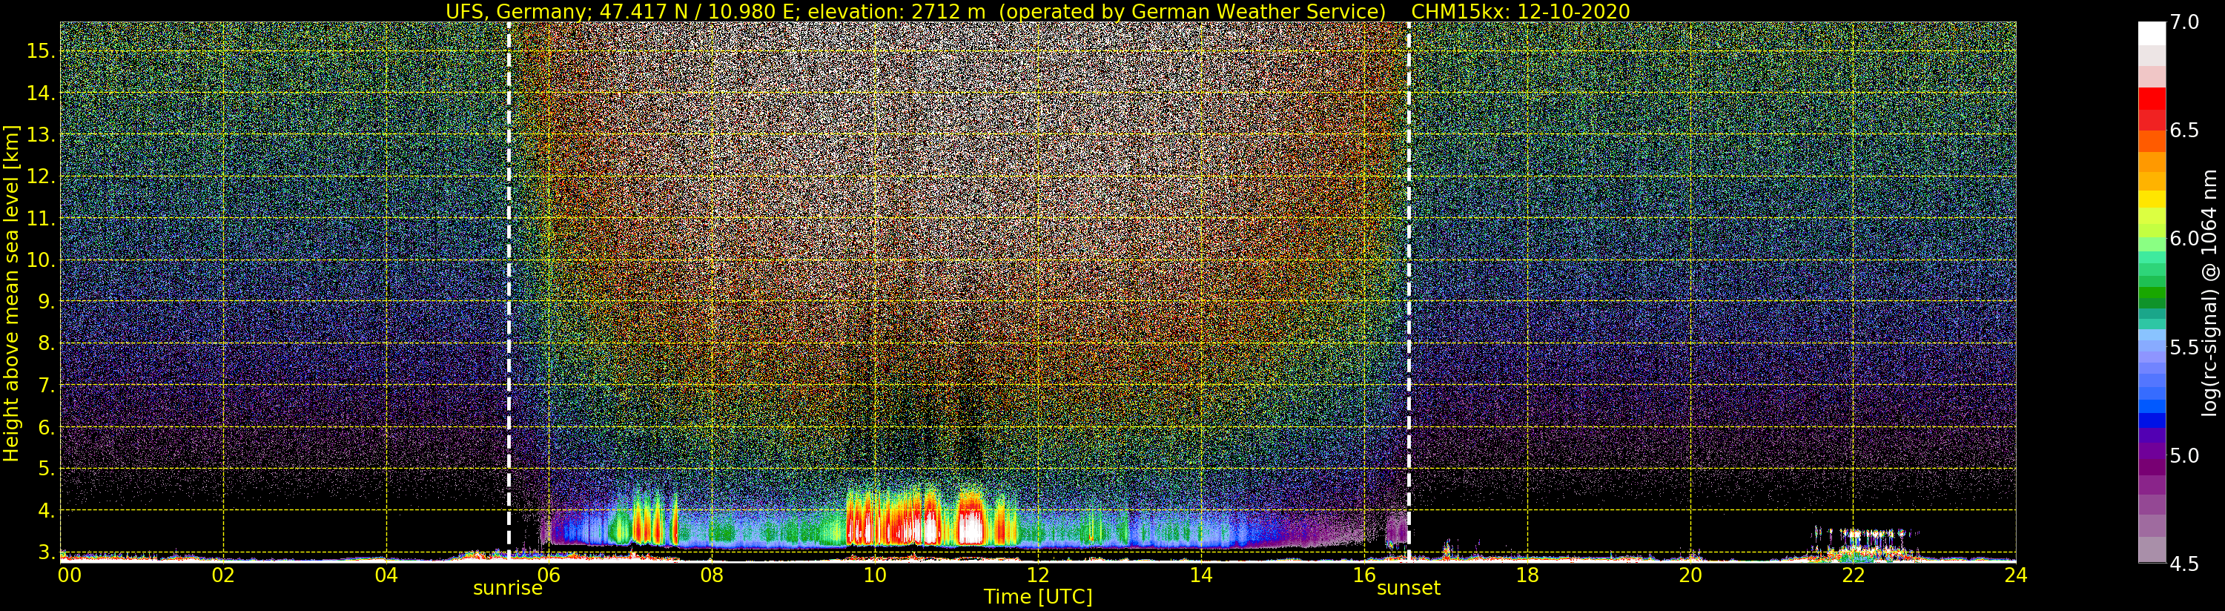Click the 'sunrise' label below the axis

[508, 589]
